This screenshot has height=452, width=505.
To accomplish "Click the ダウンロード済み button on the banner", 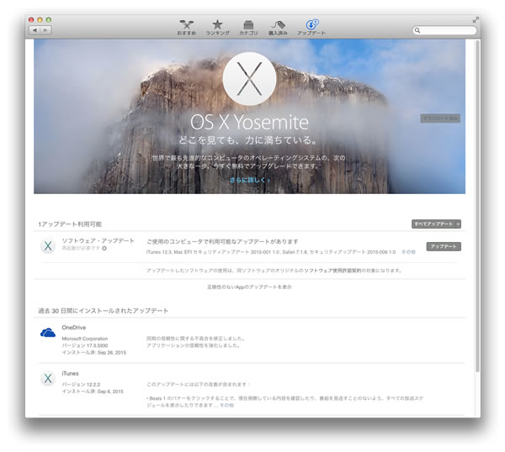I will point(440,118).
